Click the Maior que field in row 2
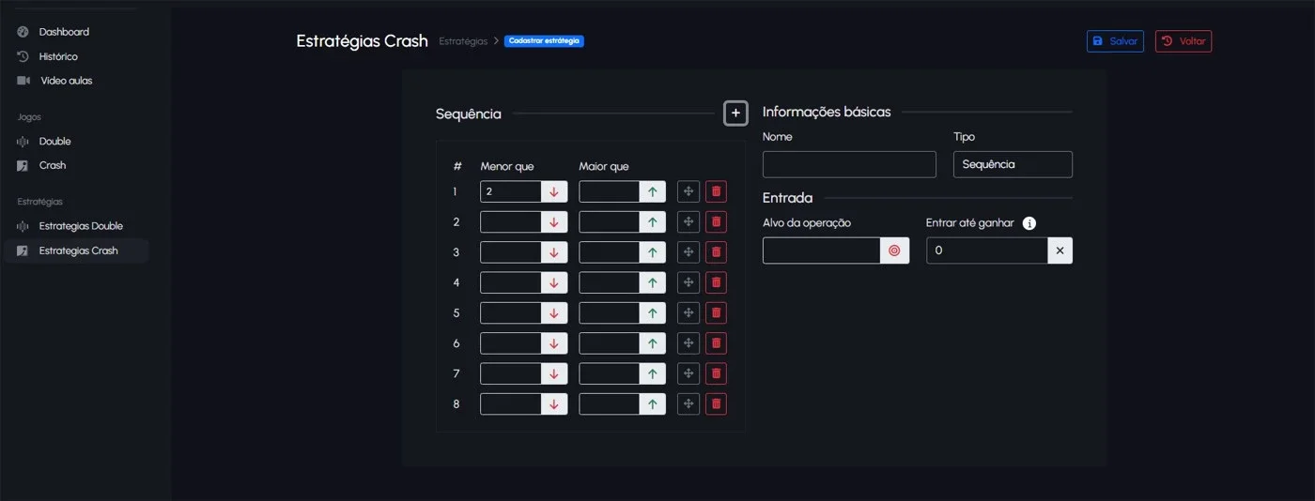Screen dimensions: 1315x501 click(x=610, y=222)
